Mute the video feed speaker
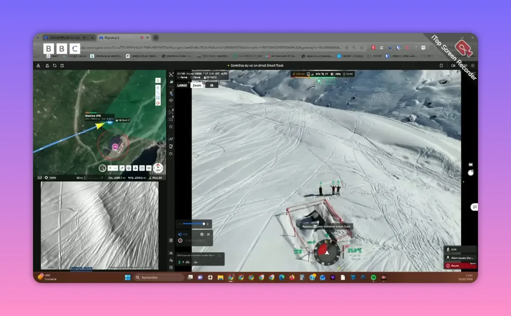 pos(180,234)
